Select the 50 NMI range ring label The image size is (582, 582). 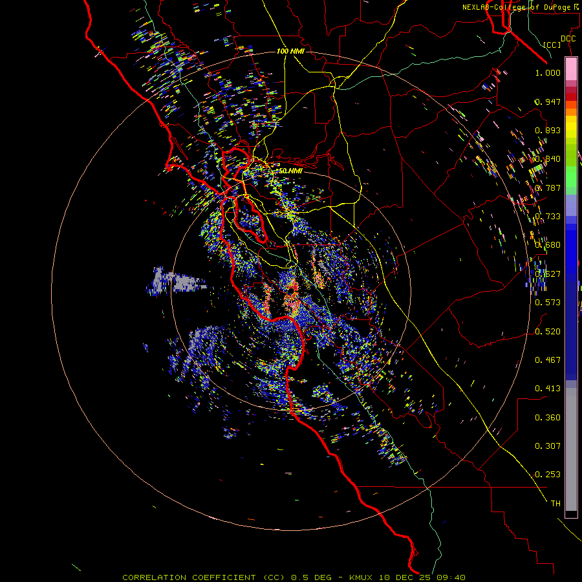click(x=290, y=171)
